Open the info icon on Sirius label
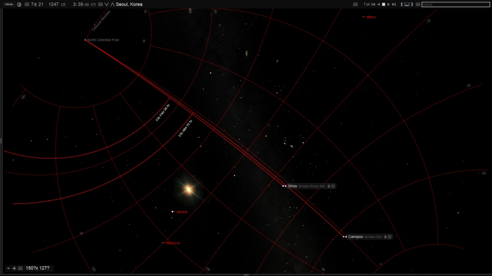 point(329,186)
